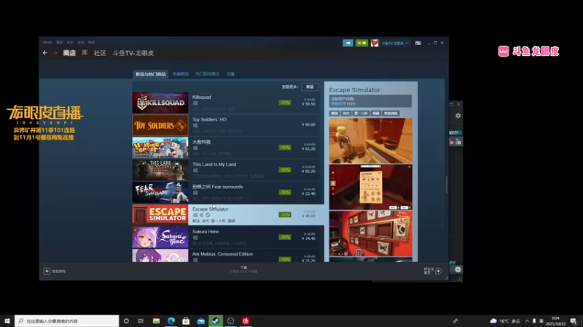The width and height of the screenshot is (583, 327).
Task: Open the Killsquad game thumbnail
Action: pyautogui.click(x=160, y=102)
